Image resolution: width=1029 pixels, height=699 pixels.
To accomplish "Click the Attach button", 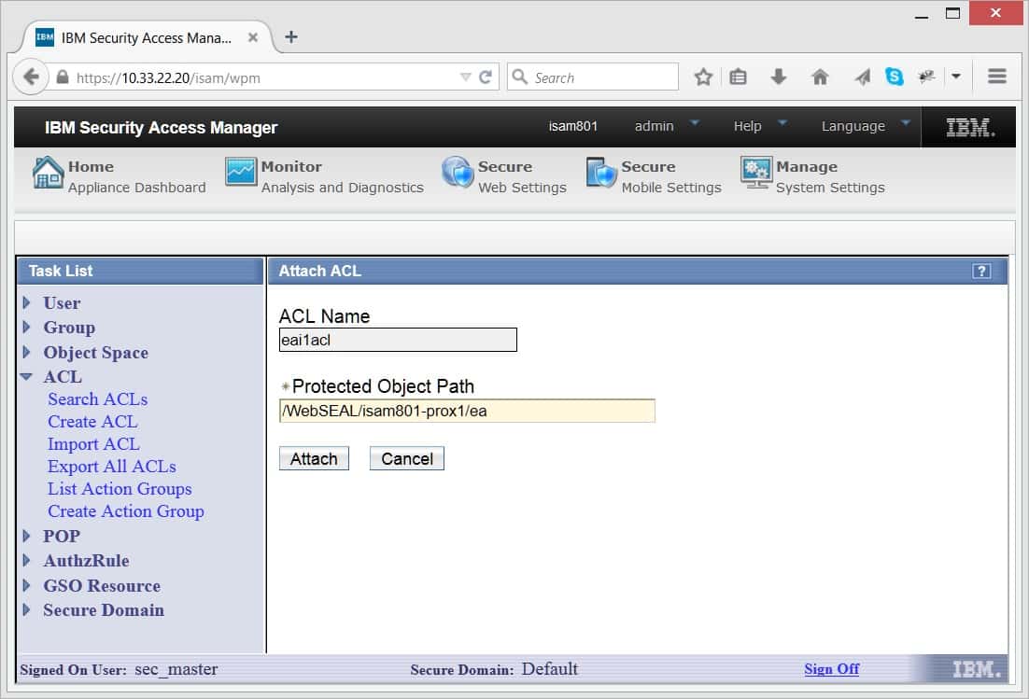I will pyautogui.click(x=314, y=458).
